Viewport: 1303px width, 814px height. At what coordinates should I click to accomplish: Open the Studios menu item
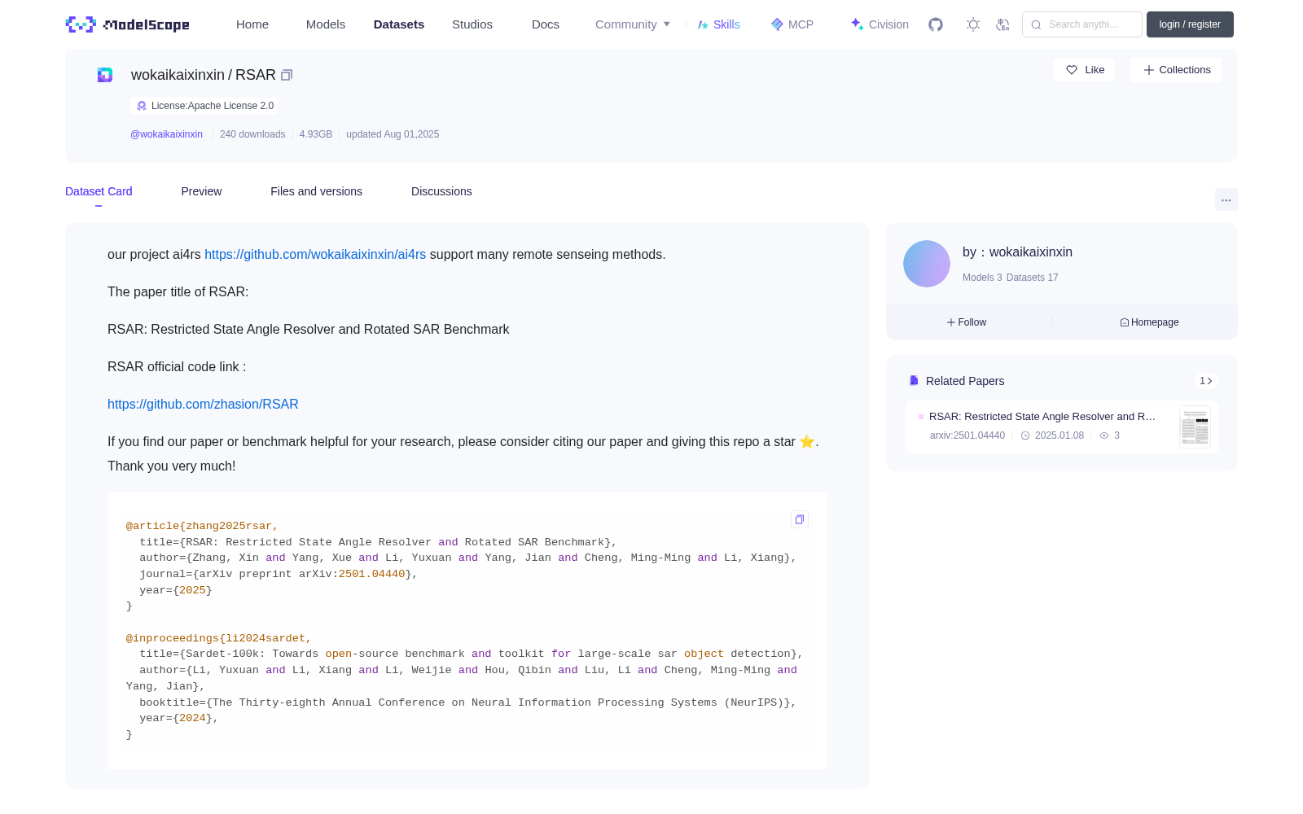(x=472, y=24)
